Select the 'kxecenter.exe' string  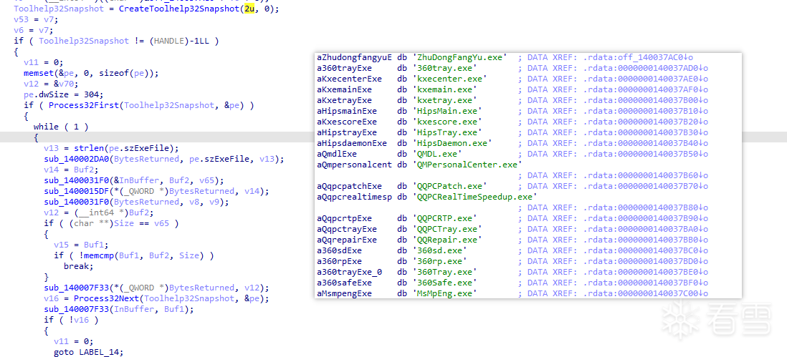point(449,79)
